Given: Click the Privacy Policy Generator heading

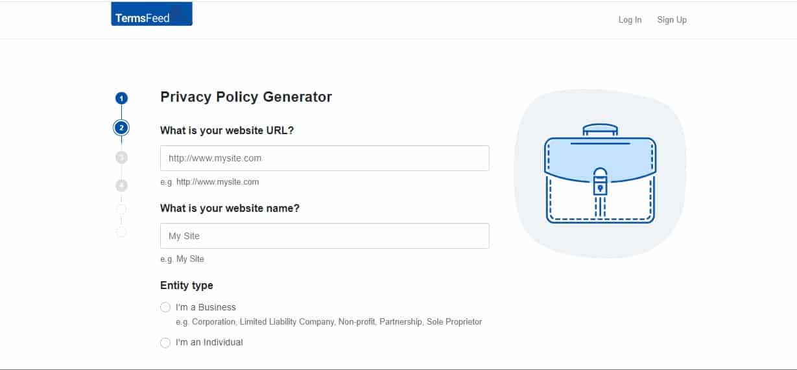Looking at the screenshot, I should (246, 97).
